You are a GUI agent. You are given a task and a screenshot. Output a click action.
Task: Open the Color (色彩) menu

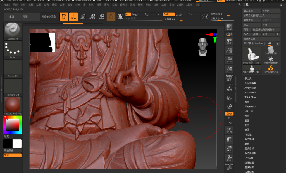point(23,5)
